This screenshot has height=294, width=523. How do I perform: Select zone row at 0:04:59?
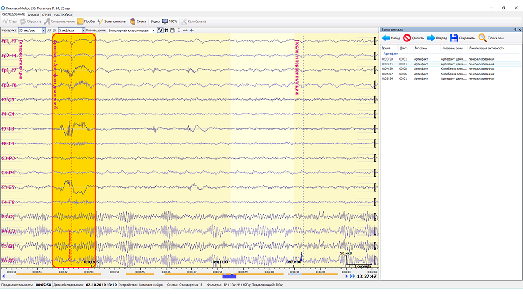click(452, 69)
